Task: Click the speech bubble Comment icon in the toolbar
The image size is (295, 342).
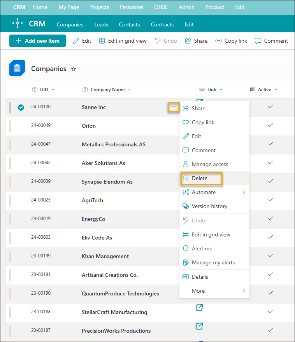Action: point(258,41)
